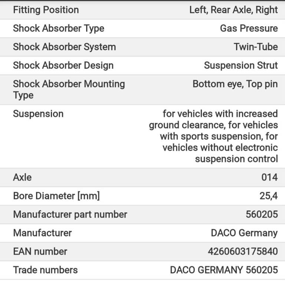Click the Fitting Position label
285x281 pixels.
[x=46, y=10]
